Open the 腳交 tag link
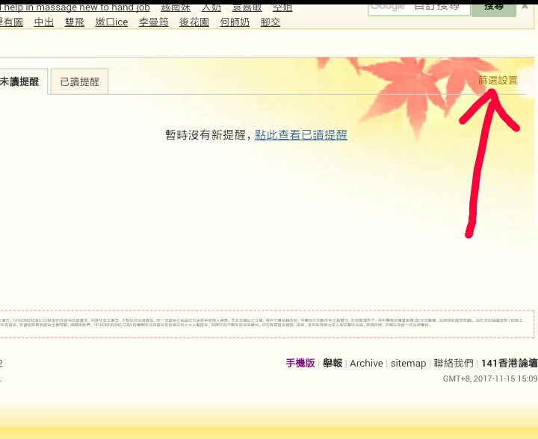 pos(270,22)
